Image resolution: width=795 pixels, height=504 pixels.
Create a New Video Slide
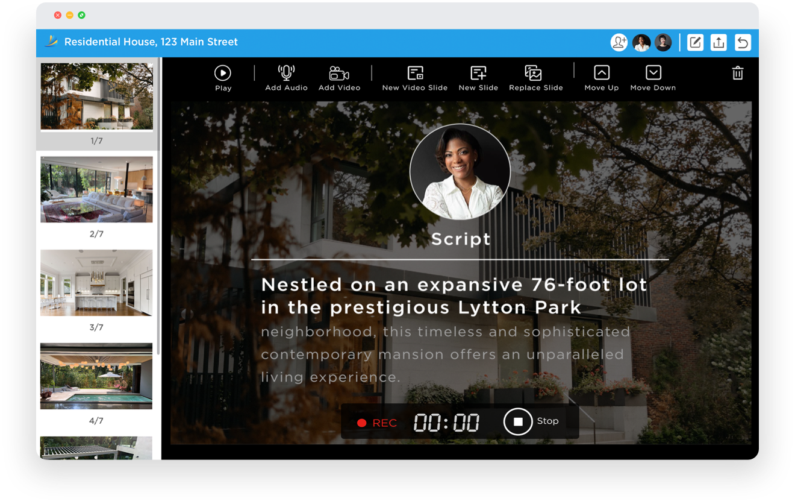pyautogui.click(x=415, y=78)
